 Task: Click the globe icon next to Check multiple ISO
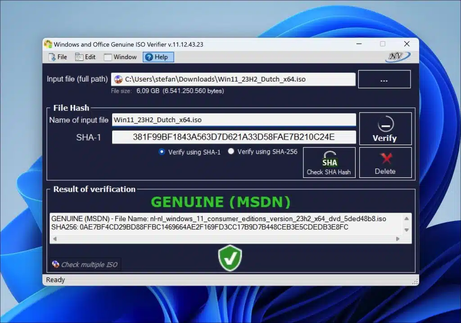coord(55,264)
